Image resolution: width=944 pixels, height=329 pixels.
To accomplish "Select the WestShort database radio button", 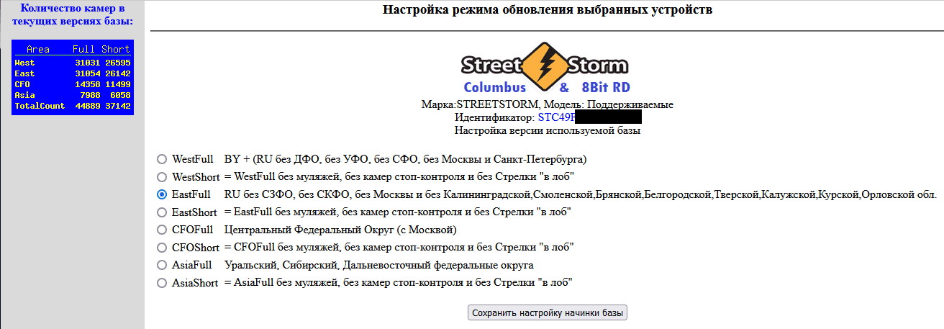I will coord(162,176).
